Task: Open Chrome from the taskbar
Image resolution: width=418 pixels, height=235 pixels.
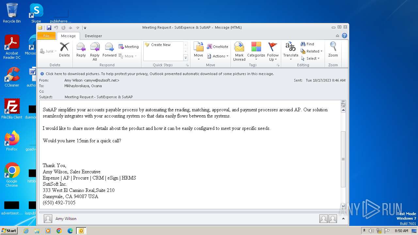Action: (59, 231)
